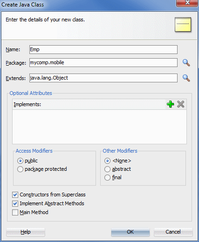Viewport: 199px width, 242px height.
Task: Click the Extends: label
Action: point(16,78)
